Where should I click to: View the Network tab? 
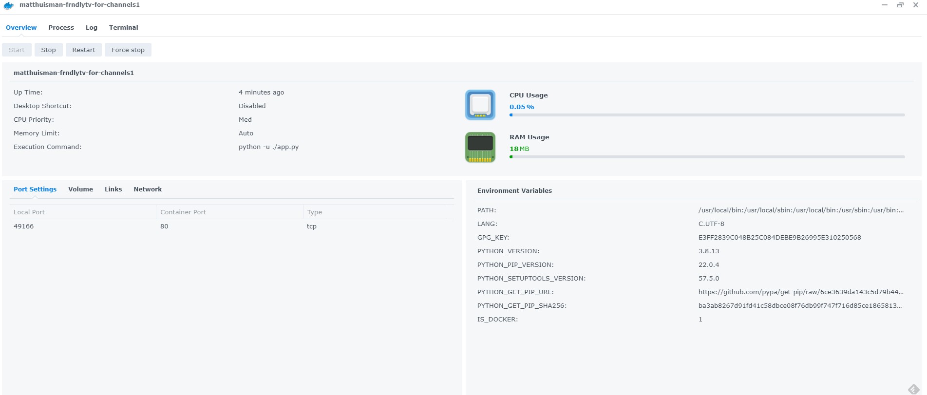point(148,189)
